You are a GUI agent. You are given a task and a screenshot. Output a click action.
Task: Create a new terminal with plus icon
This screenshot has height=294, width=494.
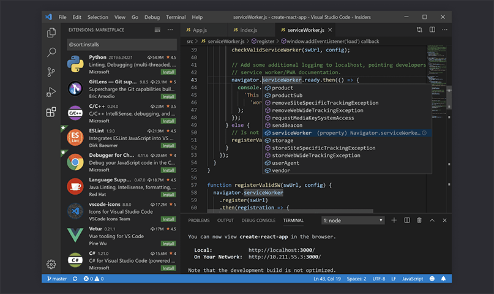click(394, 220)
